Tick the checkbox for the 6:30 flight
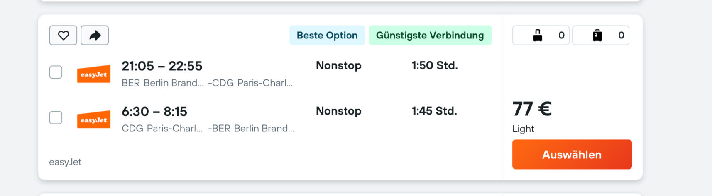 tap(56, 118)
